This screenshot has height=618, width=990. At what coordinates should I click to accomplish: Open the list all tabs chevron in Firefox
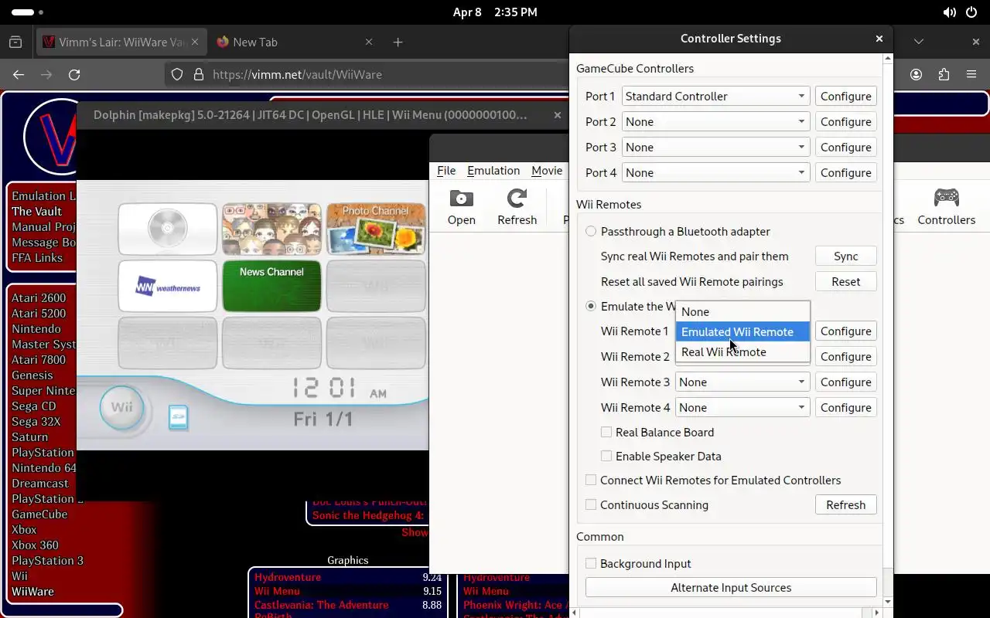(919, 42)
